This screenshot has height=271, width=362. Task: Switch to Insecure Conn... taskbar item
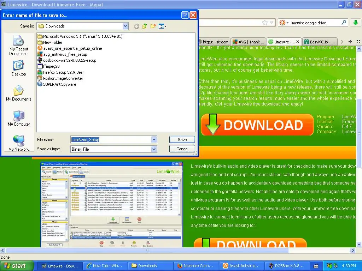pos(195,266)
